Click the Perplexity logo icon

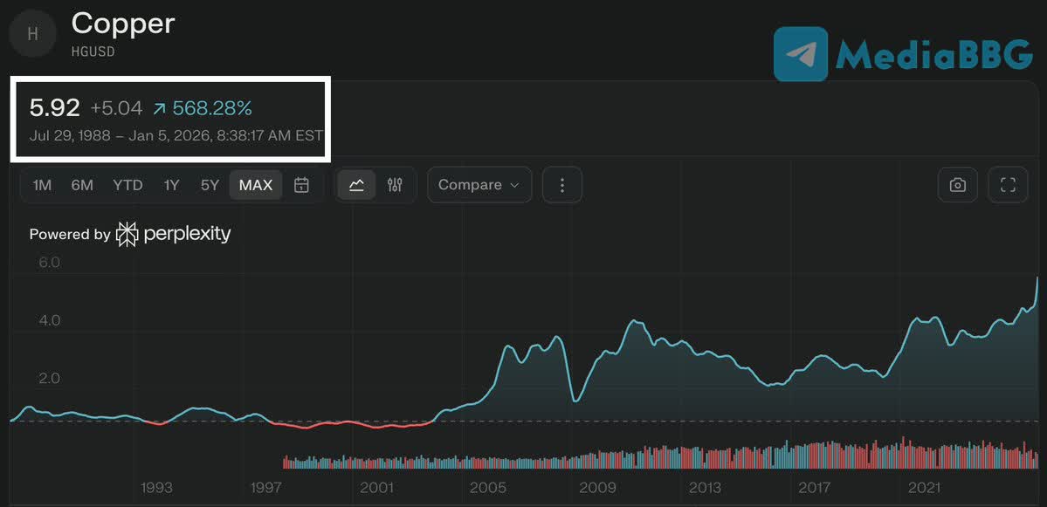[x=127, y=234]
